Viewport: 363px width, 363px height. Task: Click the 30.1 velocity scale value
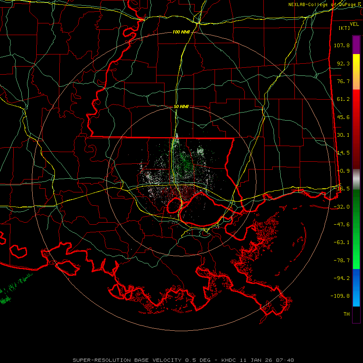pyautogui.click(x=343, y=135)
